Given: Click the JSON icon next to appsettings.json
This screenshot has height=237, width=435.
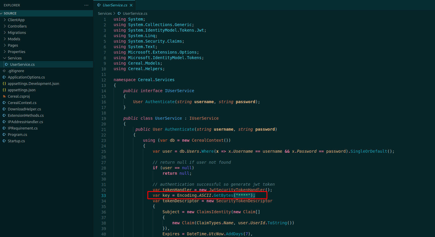Looking at the screenshot, I should (x=4, y=90).
